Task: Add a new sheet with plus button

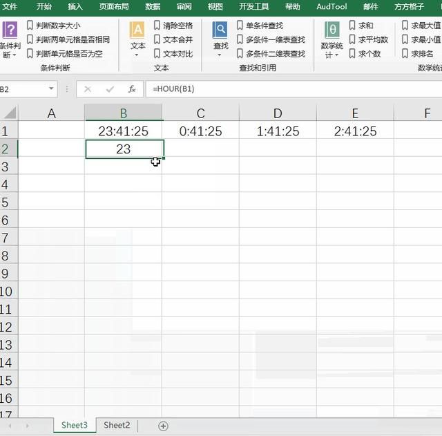Action: 163,426
